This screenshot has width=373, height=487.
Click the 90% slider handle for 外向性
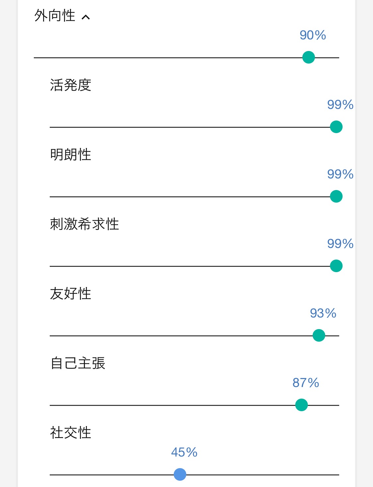(309, 57)
